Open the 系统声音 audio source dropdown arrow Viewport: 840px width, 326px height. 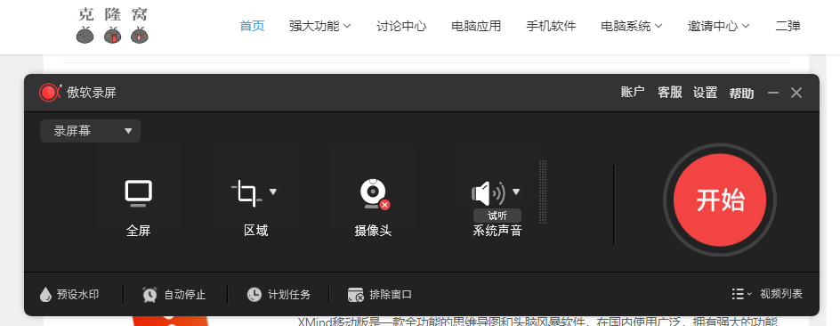click(516, 192)
